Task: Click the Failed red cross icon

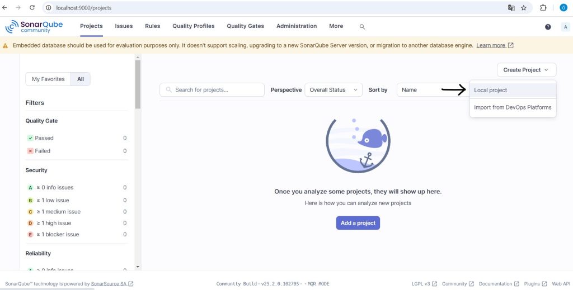Action: pos(31,151)
